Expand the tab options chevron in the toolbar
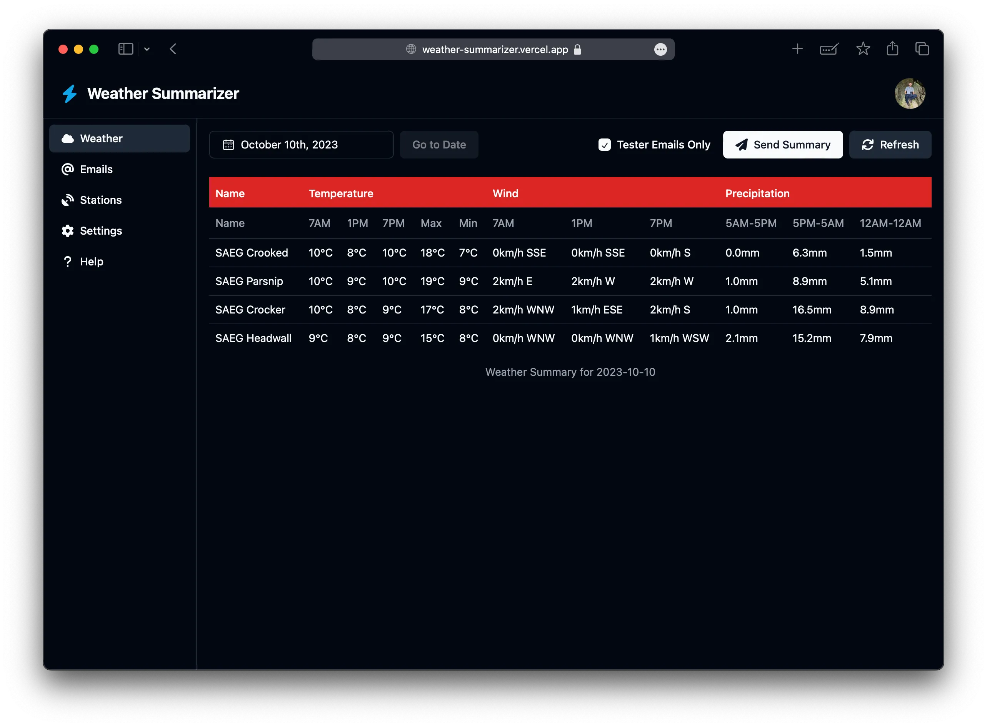987x727 pixels. click(x=147, y=49)
